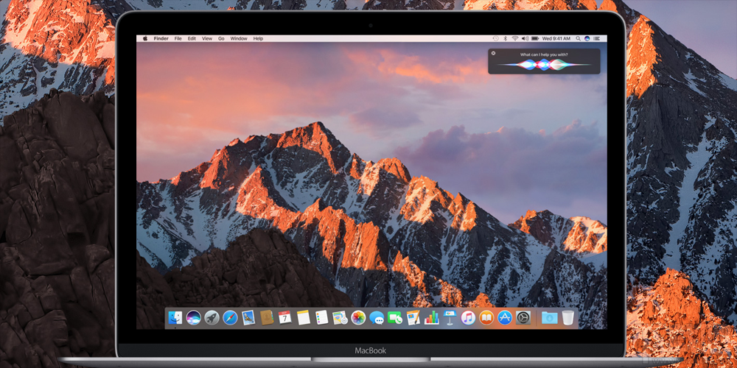The width and height of the screenshot is (737, 368).
Task: Open Safari compass icon in Dock
Action: click(230, 318)
